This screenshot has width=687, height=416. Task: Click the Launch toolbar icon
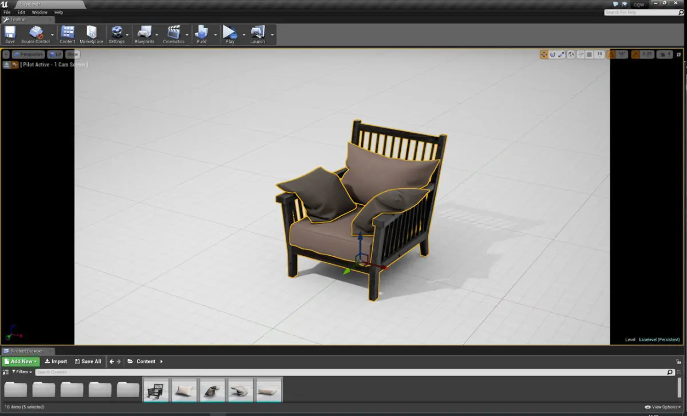[x=258, y=34]
